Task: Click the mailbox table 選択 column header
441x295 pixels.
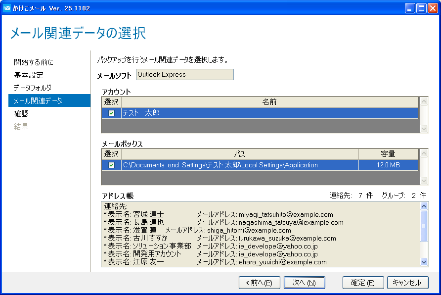Action: click(x=111, y=154)
